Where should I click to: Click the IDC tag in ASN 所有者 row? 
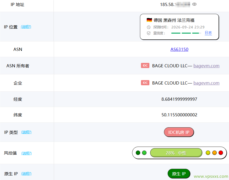pyautogui.click(x=145, y=65)
